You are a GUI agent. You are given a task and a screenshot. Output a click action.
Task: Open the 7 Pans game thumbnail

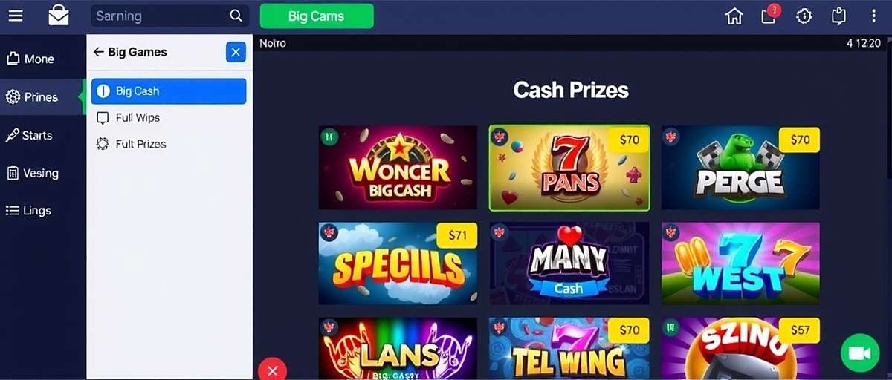(x=569, y=168)
